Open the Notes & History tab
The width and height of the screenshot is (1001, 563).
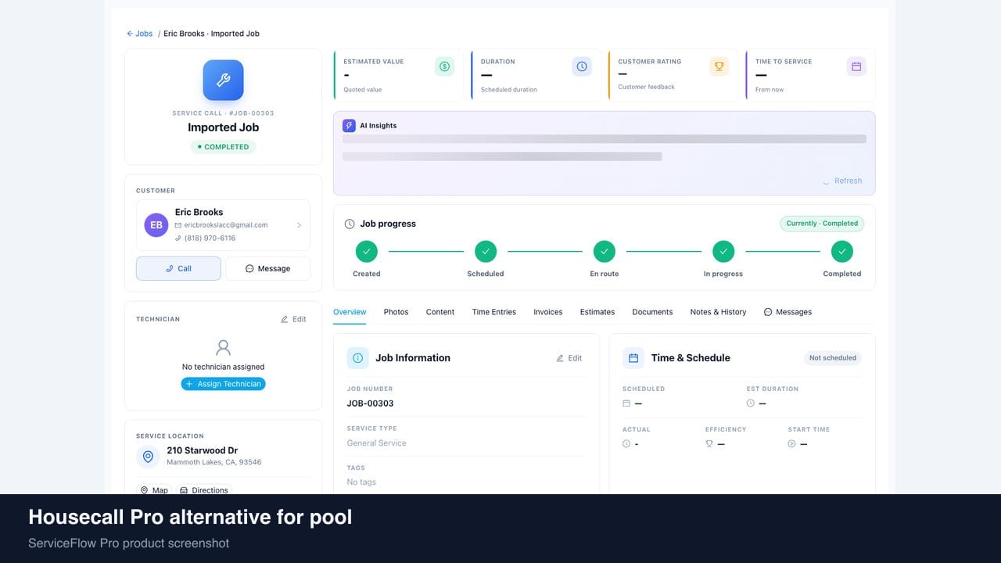[718, 312]
